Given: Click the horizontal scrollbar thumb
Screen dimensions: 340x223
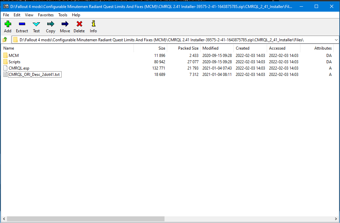Looking at the screenshot, I should [86, 219].
